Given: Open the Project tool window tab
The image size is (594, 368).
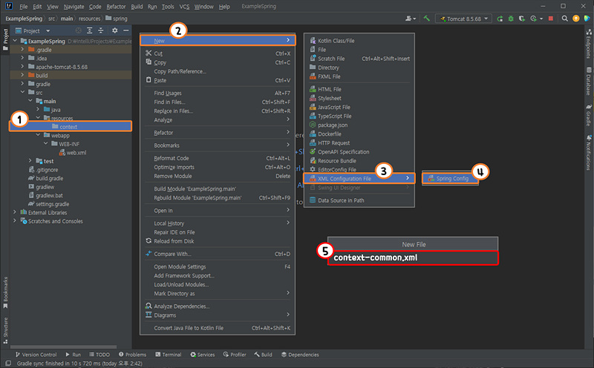Looking at the screenshot, I should pos(5,40).
